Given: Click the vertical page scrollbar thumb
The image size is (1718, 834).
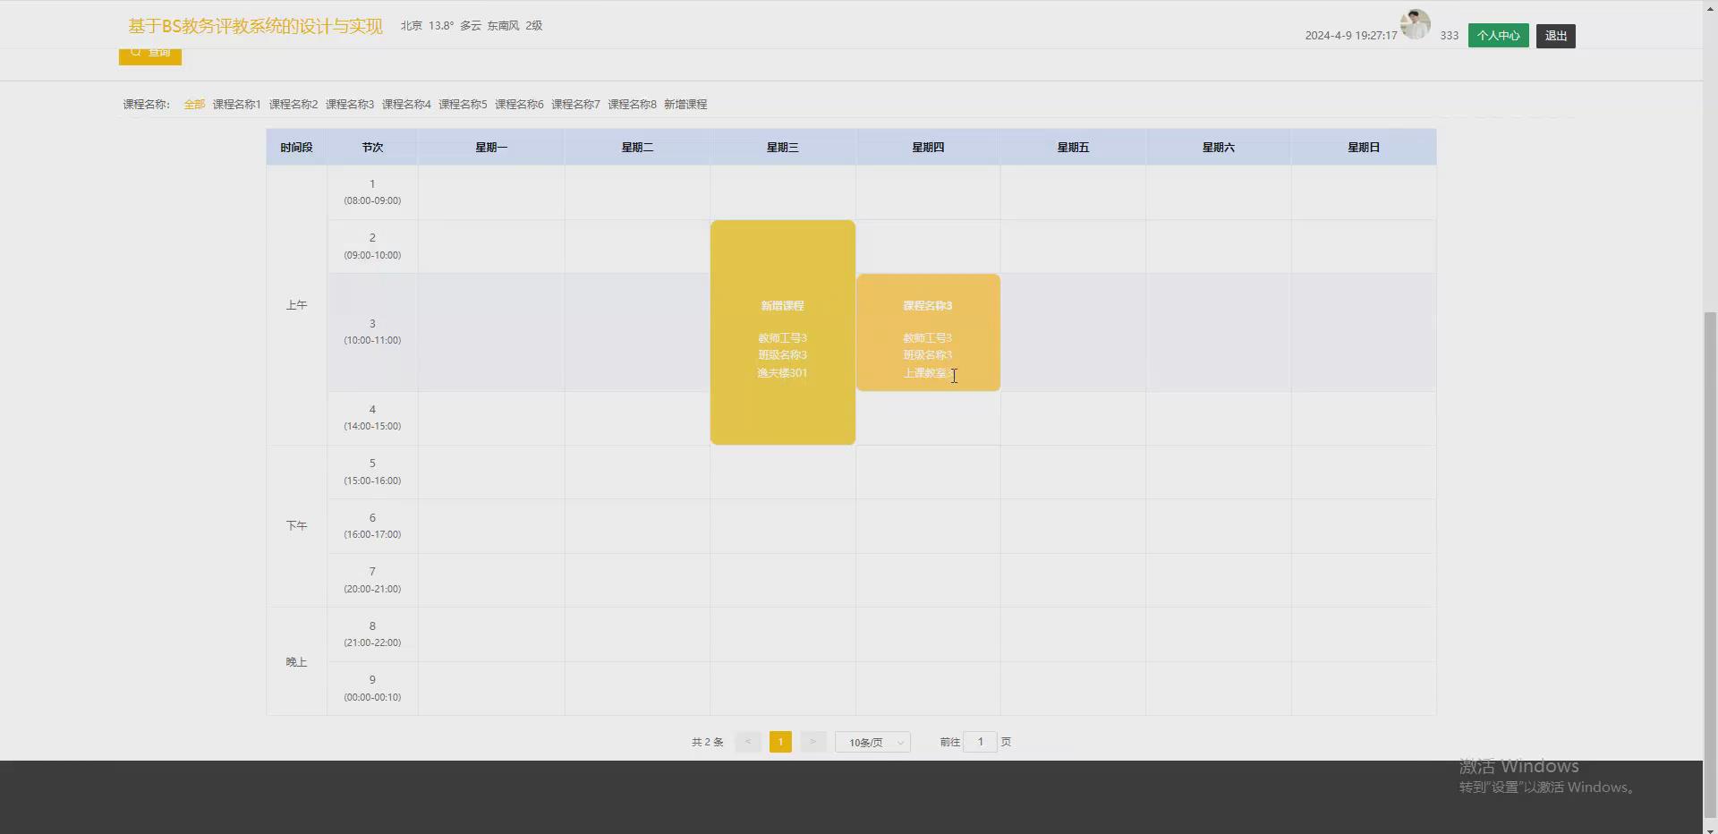Looking at the screenshot, I should [x=1710, y=564].
